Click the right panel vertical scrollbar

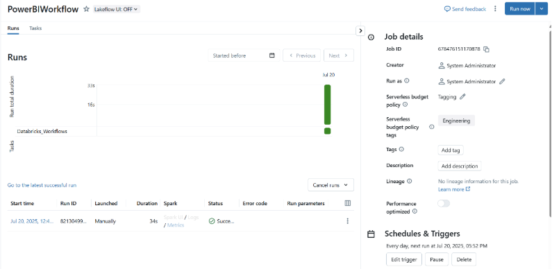tap(550, 123)
